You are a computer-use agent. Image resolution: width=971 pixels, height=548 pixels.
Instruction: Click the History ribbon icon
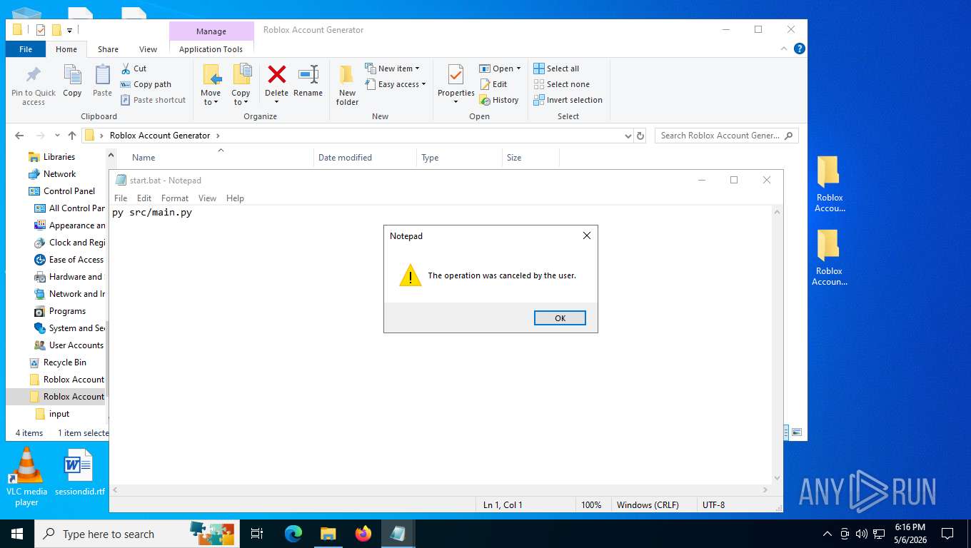pos(498,100)
